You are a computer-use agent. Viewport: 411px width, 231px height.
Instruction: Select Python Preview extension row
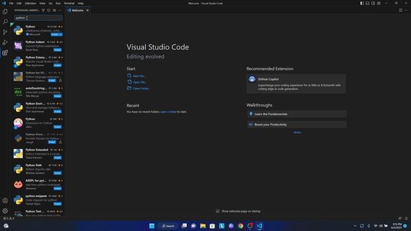37,139
